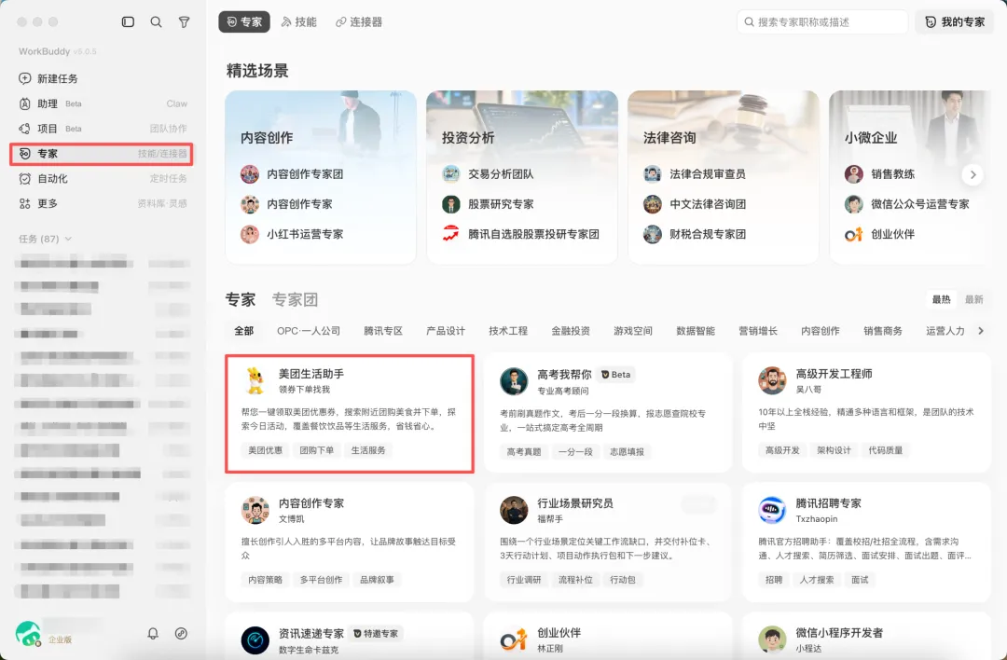
Task: Filter by 金融投资 category
Action: pos(571,331)
